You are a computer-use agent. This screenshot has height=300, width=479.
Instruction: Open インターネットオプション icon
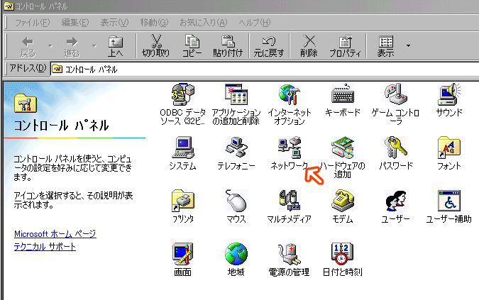[x=289, y=94]
